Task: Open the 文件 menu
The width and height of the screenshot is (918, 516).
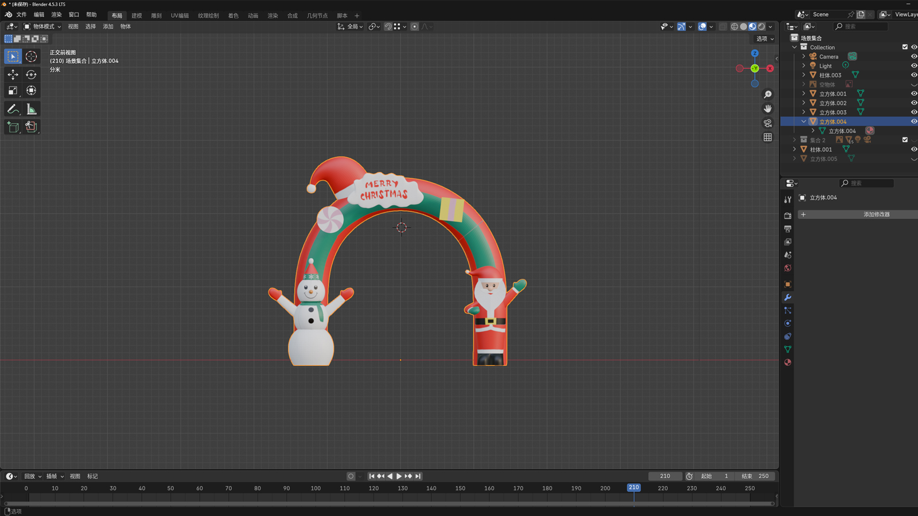Action: (x=21, y=15)
